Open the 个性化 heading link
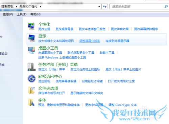Screen dimensions: 169x124 (44, 24)
